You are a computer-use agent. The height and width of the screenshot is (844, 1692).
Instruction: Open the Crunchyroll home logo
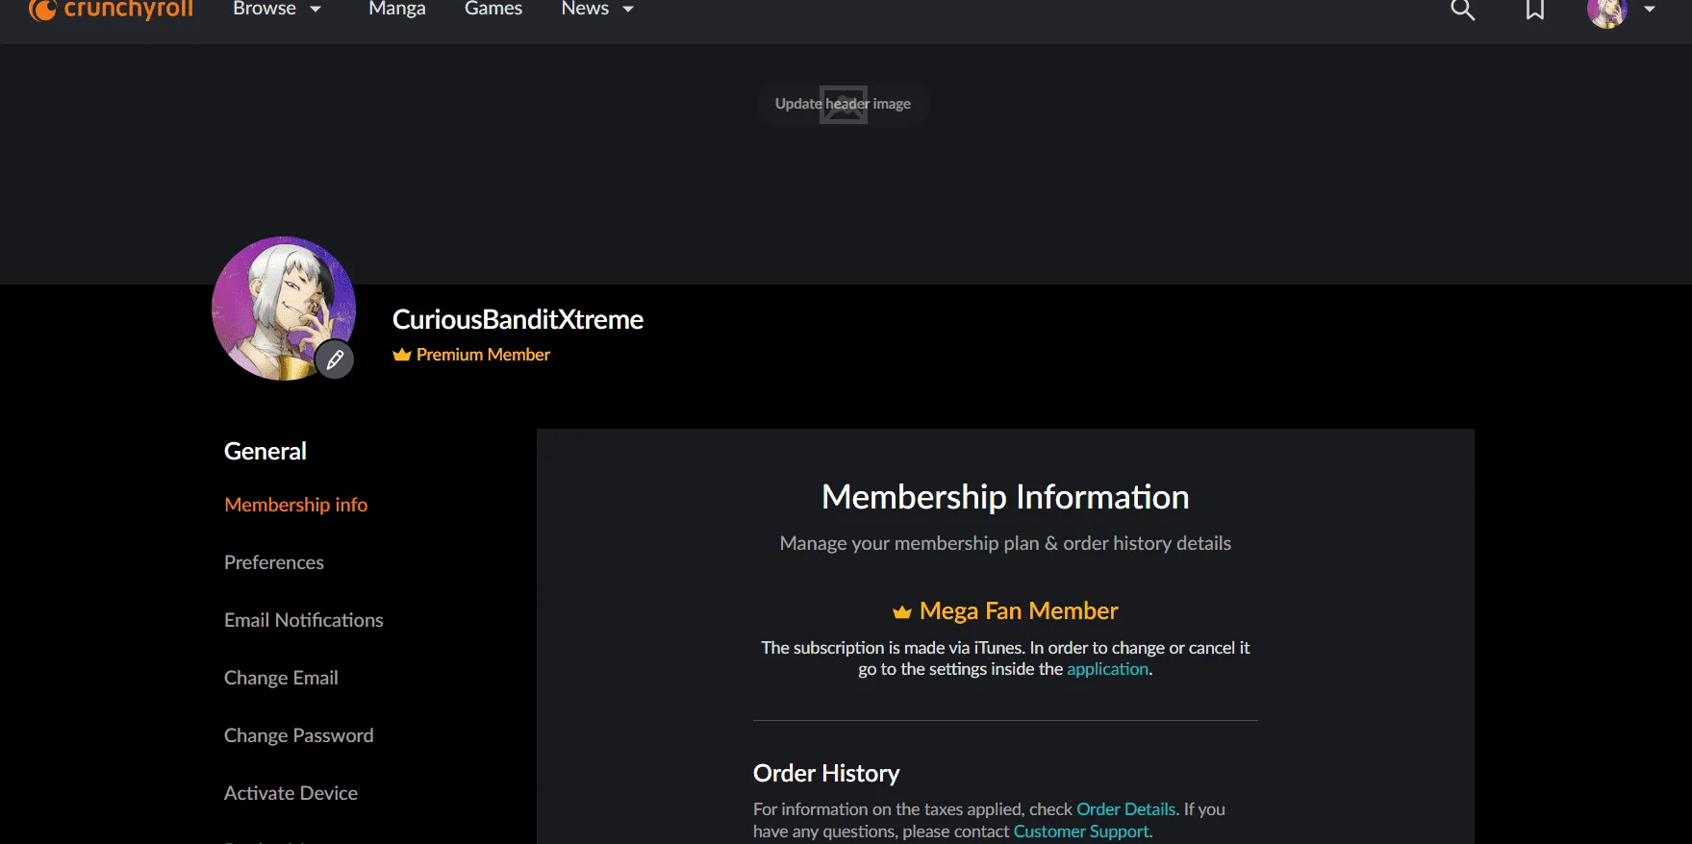(111, 10)
